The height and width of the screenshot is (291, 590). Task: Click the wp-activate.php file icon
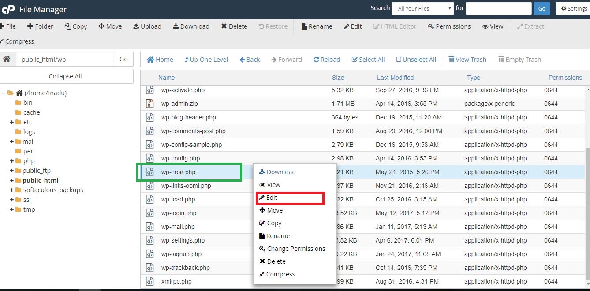point(150,90)
